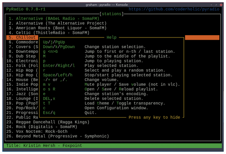The image size is (226, 154).
Task: Select station 14 House
Action: [22, 80]
